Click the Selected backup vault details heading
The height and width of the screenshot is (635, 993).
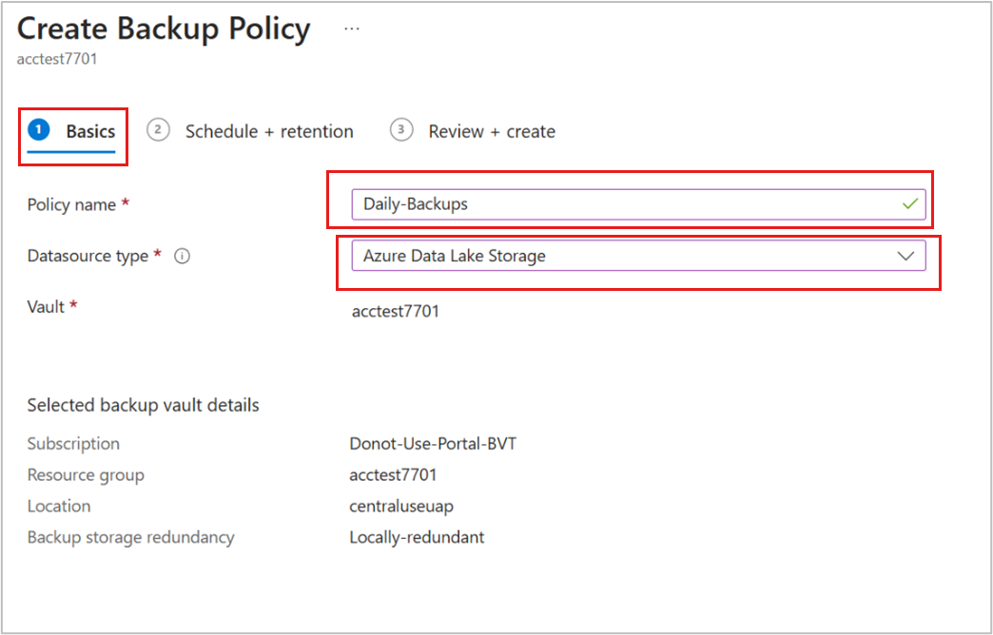(143, 405)
